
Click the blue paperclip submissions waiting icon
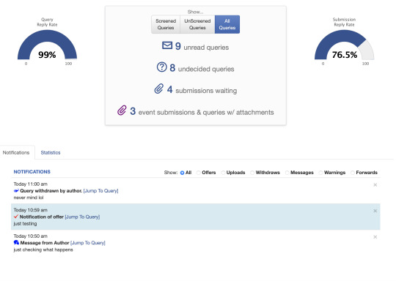[x=159, y=89]
